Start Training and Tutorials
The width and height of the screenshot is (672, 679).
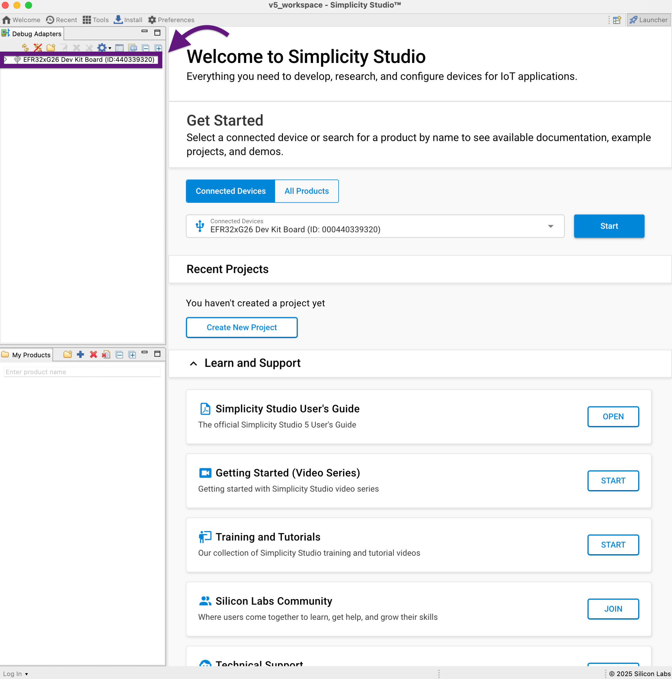click(613, 545)
